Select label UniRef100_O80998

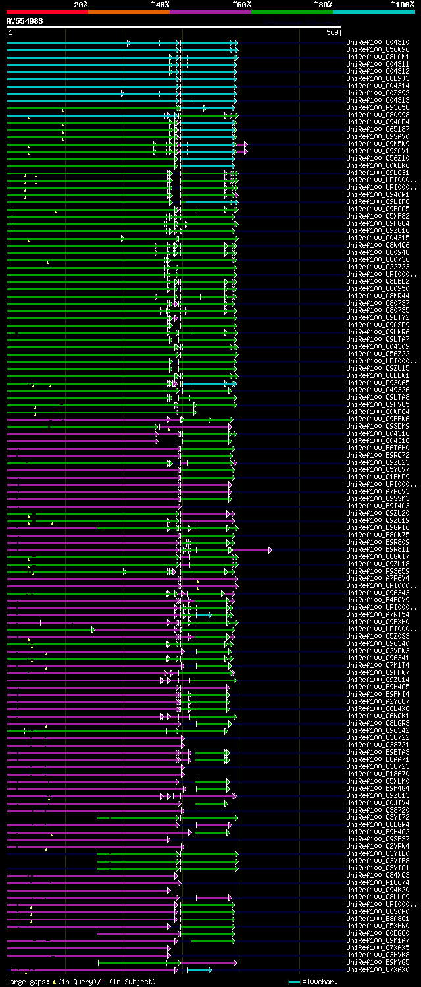point(378,115)
